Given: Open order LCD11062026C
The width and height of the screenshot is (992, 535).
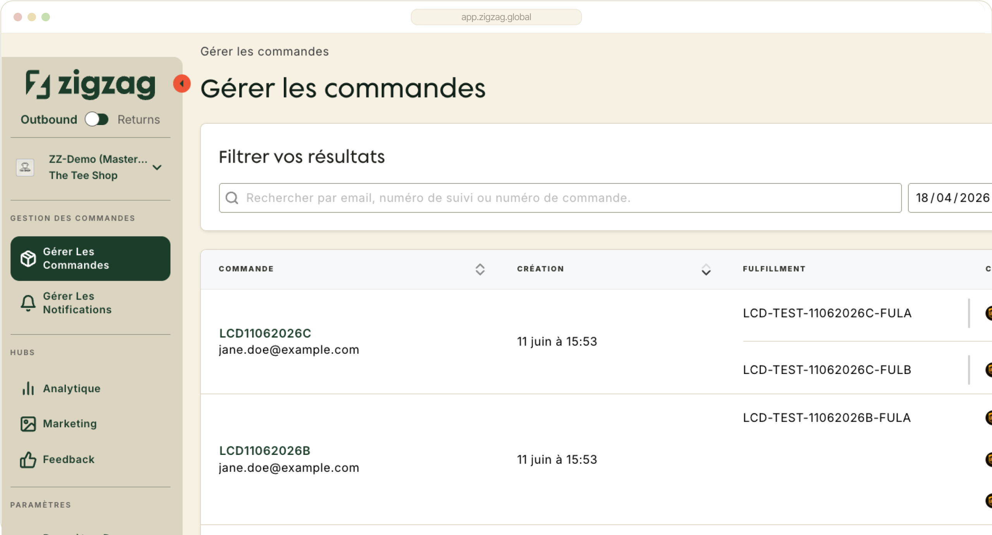Looking at the screenshot, I should click(x=265, y=333).
